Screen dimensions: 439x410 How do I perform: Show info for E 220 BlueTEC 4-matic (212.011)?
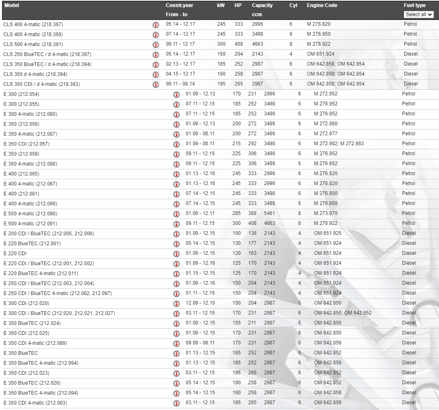point(177,274)
